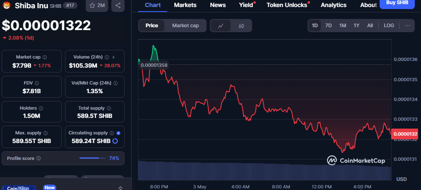This screenshot has height=190, width=421.
Task: Click the Max. supply info icon
Action: point(46,133)
